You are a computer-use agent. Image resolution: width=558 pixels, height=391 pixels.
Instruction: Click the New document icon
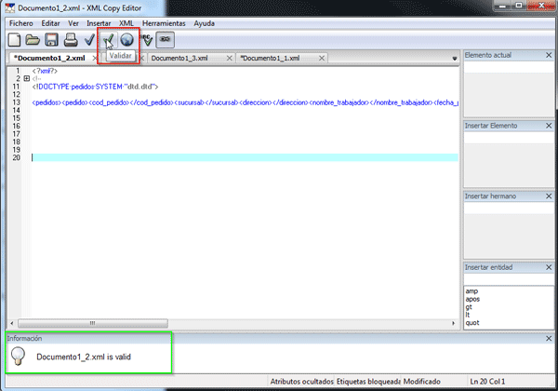click(x=14, y=40)
